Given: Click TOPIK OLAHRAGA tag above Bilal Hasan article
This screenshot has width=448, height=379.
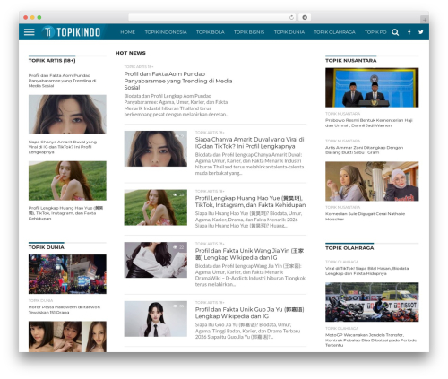Looking at the screenshot, I should click(x=341, y=262).
